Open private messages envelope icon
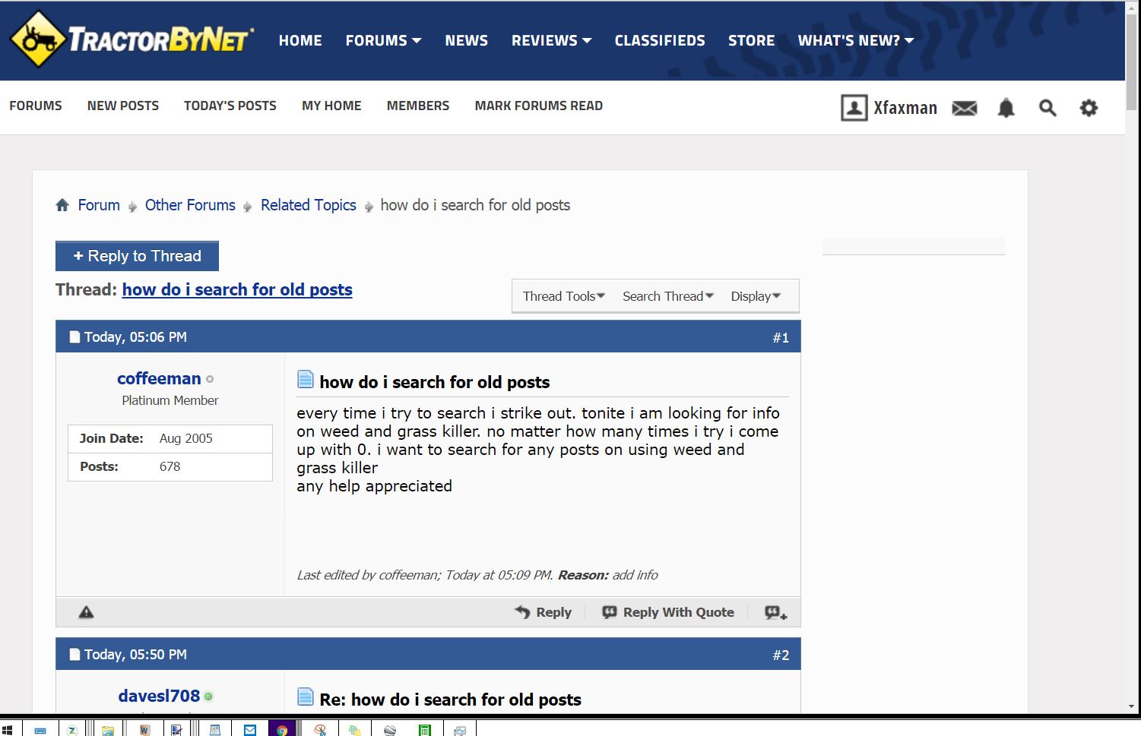This screenshot has height=736, width=1141. pos(964,109)
